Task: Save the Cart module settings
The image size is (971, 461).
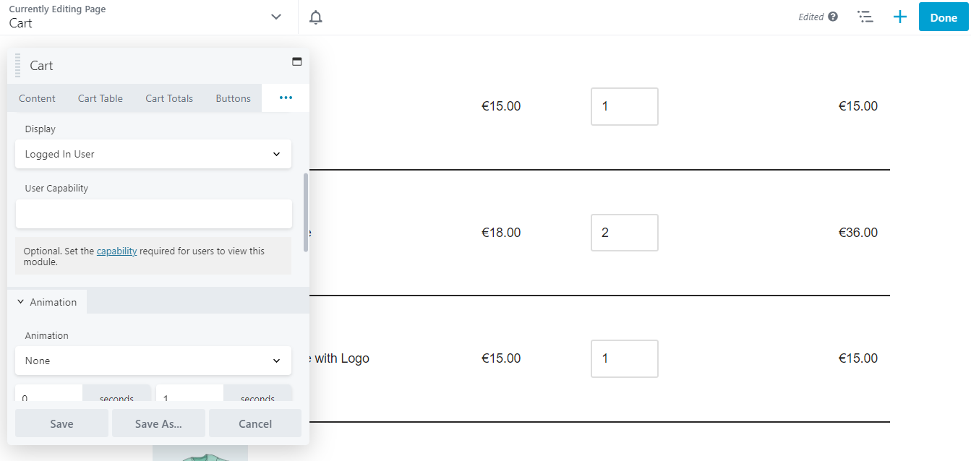Action: click(x=61, y=423)
